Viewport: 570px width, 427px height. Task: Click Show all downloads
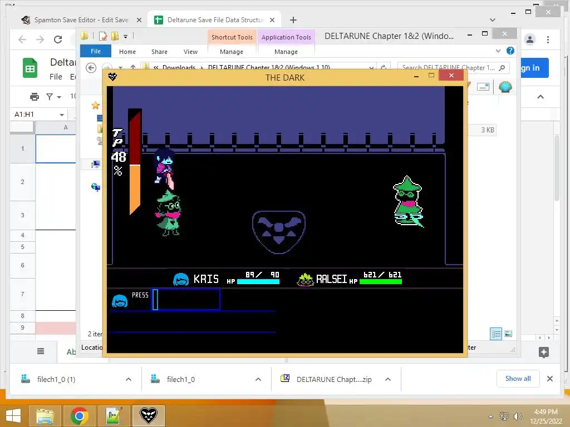[x=518, y=379]
